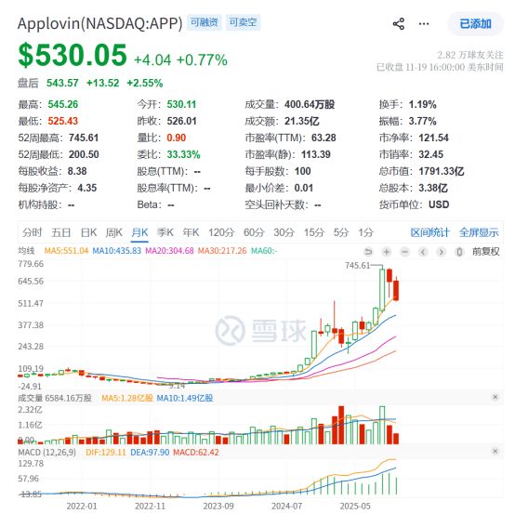This screenshot has width=515, height=514.
Task: Click the zoom in plus icon
Action: point(387,252)
